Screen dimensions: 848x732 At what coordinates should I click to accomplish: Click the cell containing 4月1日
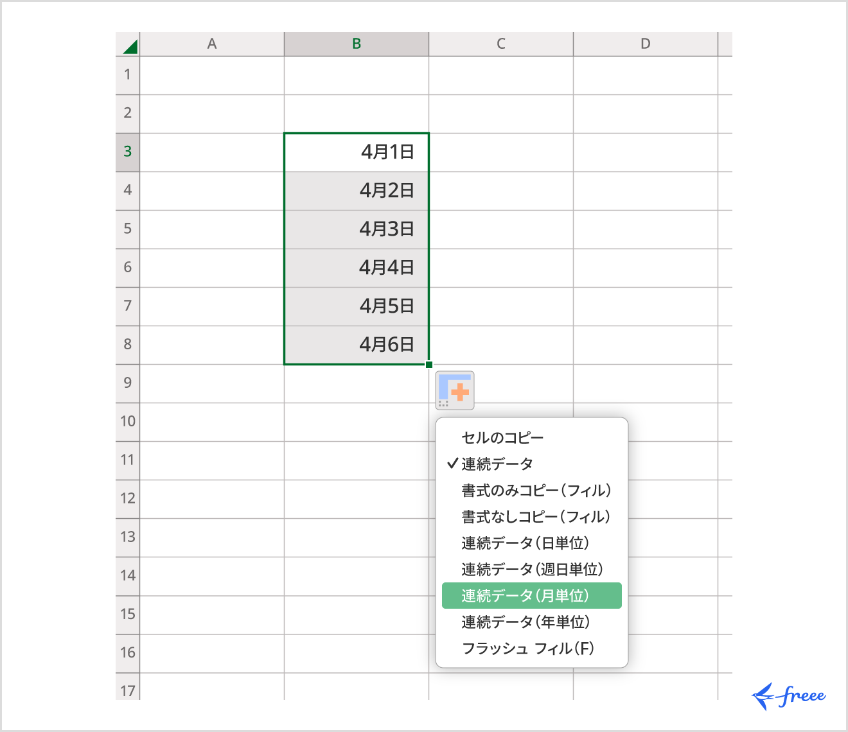click(357, 152)
